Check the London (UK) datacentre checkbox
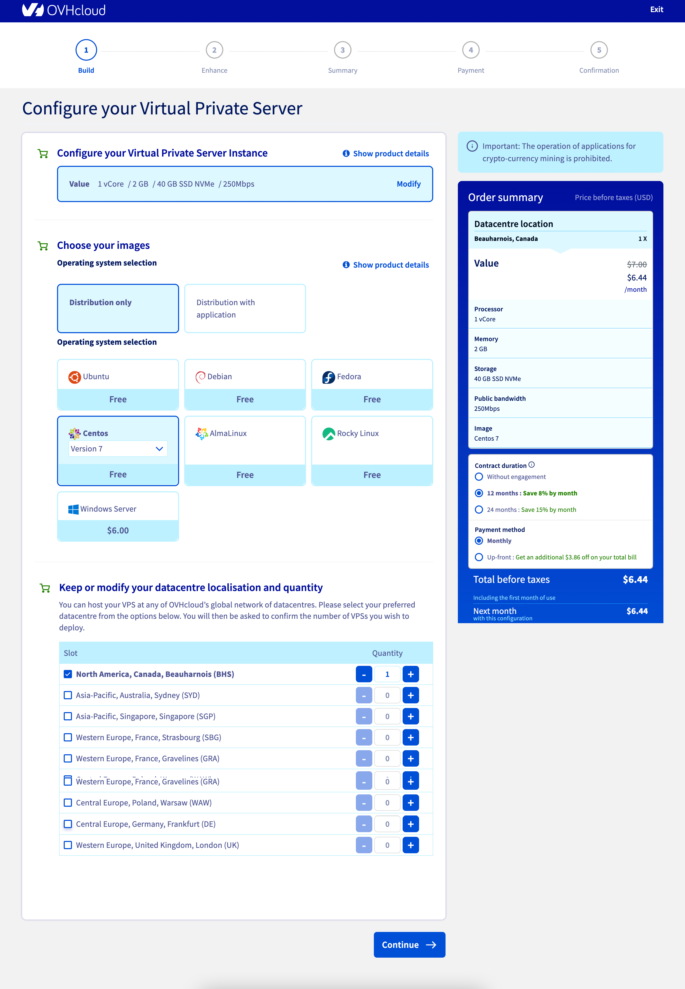685x989 pixels. tap(68, 845)
